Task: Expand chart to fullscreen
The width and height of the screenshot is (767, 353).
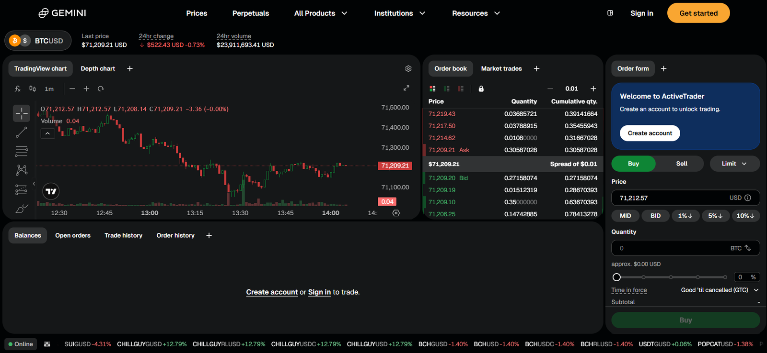Action: tap(407, 88)
